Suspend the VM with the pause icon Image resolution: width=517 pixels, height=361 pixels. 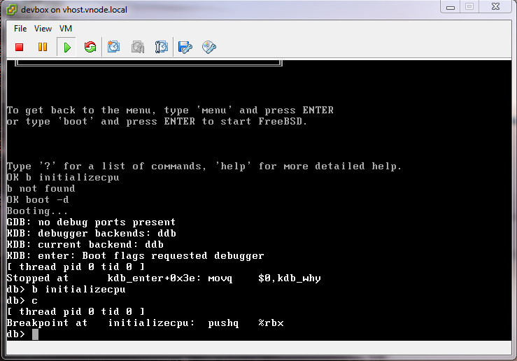[43, 47]
